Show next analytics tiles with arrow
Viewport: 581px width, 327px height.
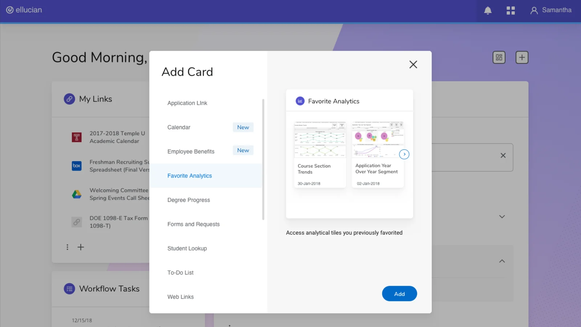404,154
